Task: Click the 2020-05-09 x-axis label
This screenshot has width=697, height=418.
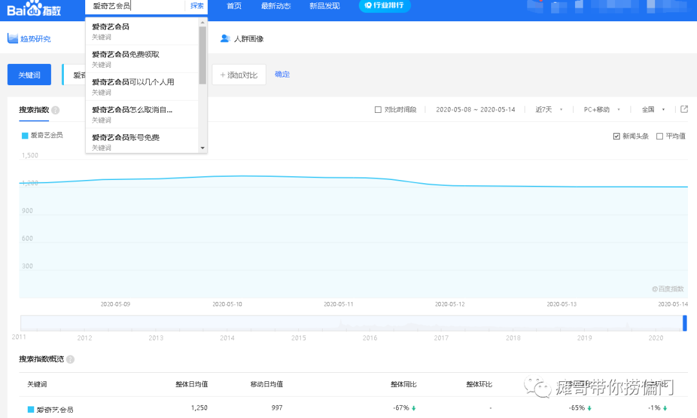Action: (115, 304)
